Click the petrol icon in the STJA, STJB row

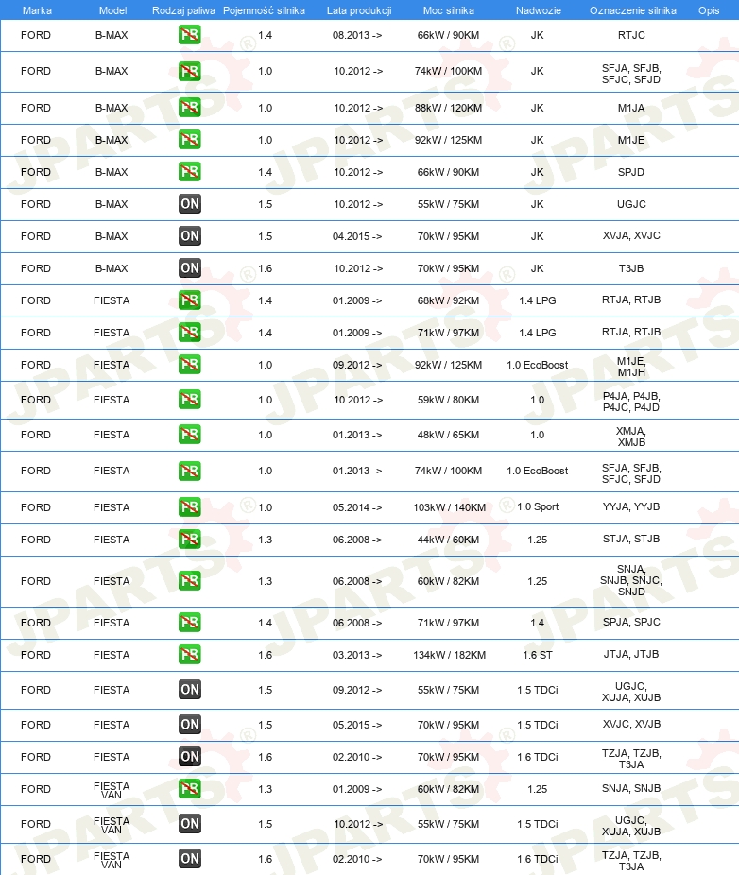pyautogui.click(x=190, y=540)
